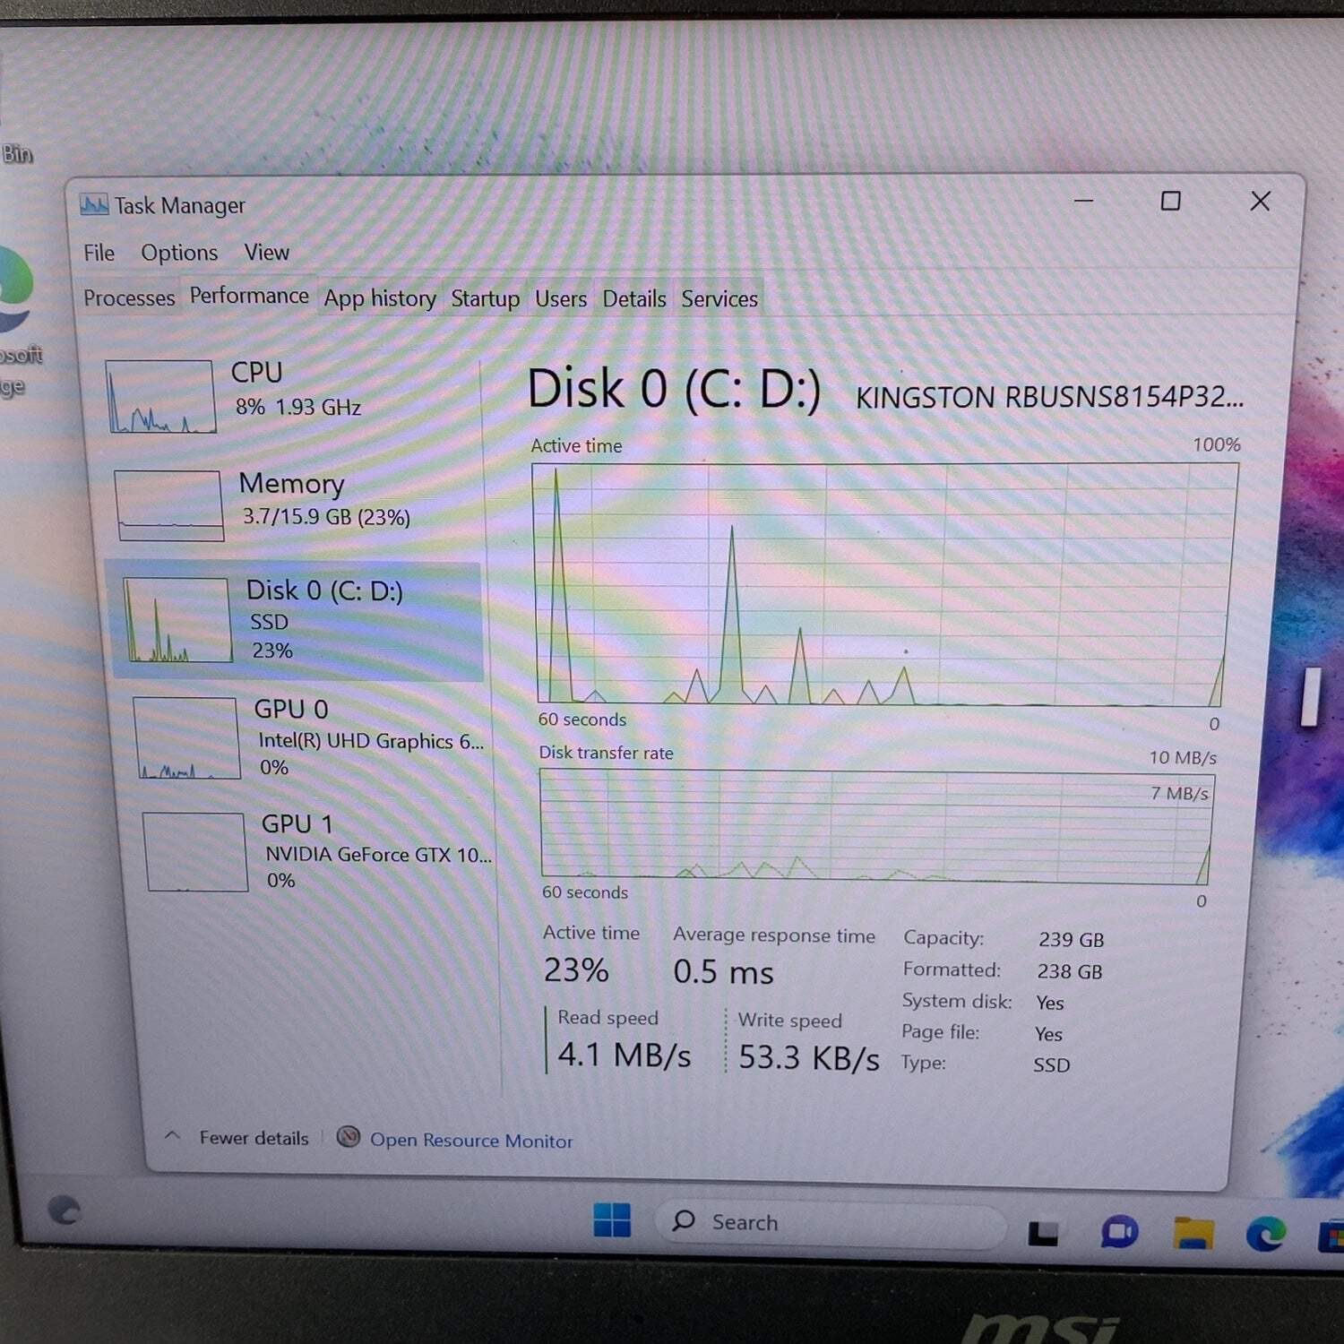Click the taskbar Search box
Screen dimensions: 1344x1344
[831, 1224]
